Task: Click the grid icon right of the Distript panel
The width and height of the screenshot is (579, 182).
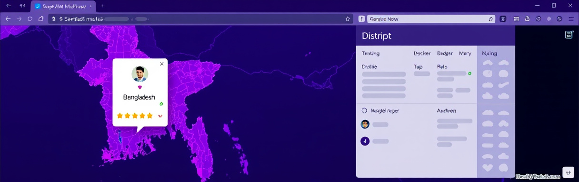Action: coord(569,35)
